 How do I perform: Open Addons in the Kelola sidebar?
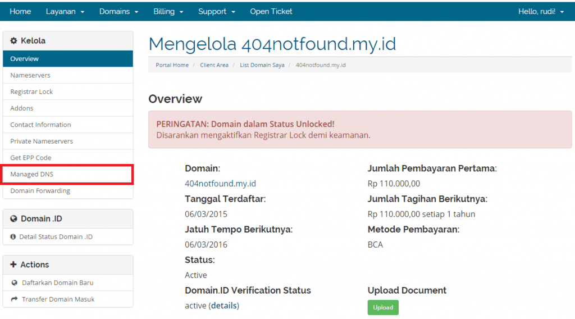pyautogui.click(x=68, y=108)
